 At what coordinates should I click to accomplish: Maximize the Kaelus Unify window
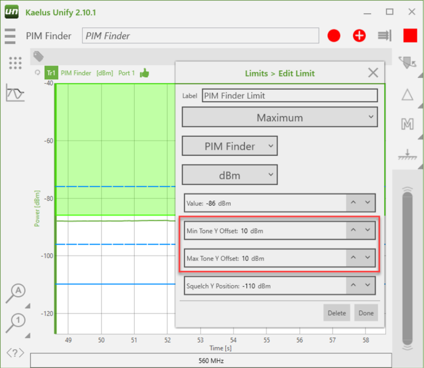pos(390,12)
